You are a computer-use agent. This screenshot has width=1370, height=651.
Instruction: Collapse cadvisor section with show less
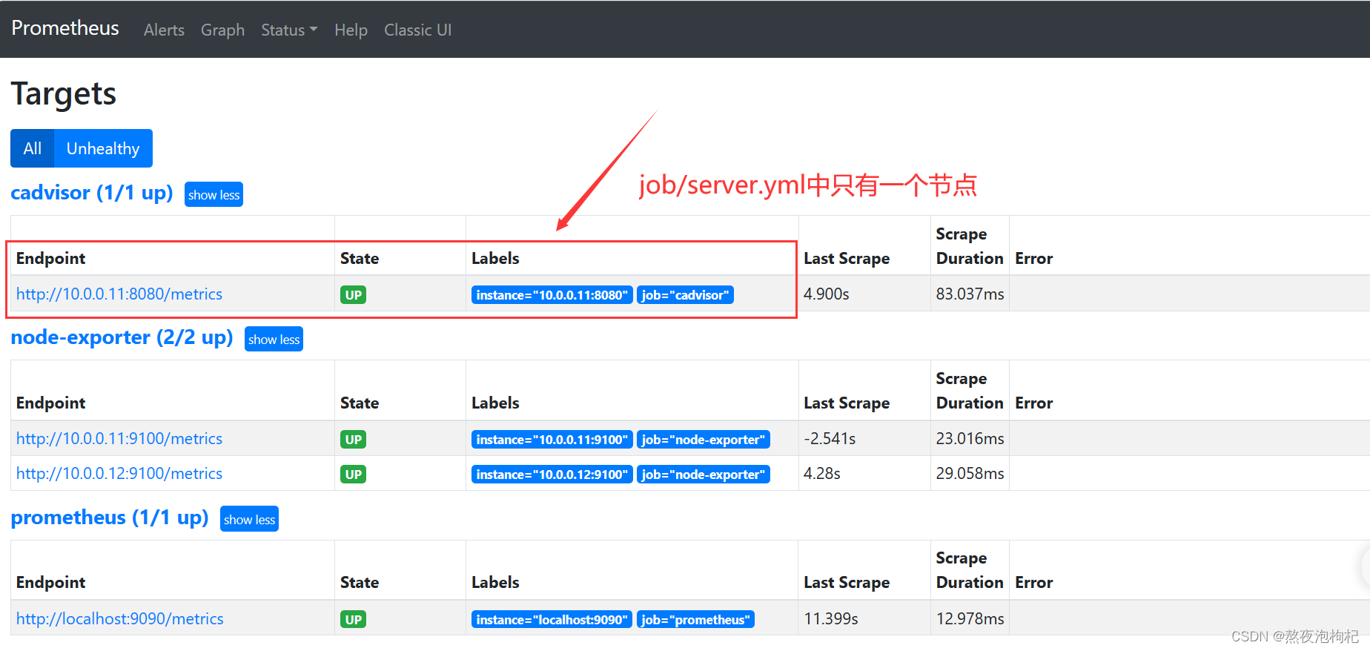[x=214, y=194]
